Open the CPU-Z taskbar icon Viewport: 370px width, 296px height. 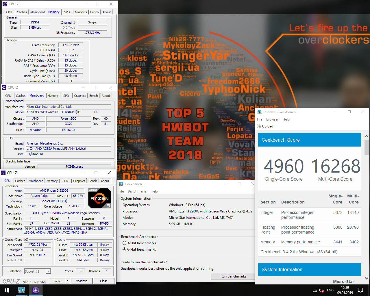coord(36,290)
